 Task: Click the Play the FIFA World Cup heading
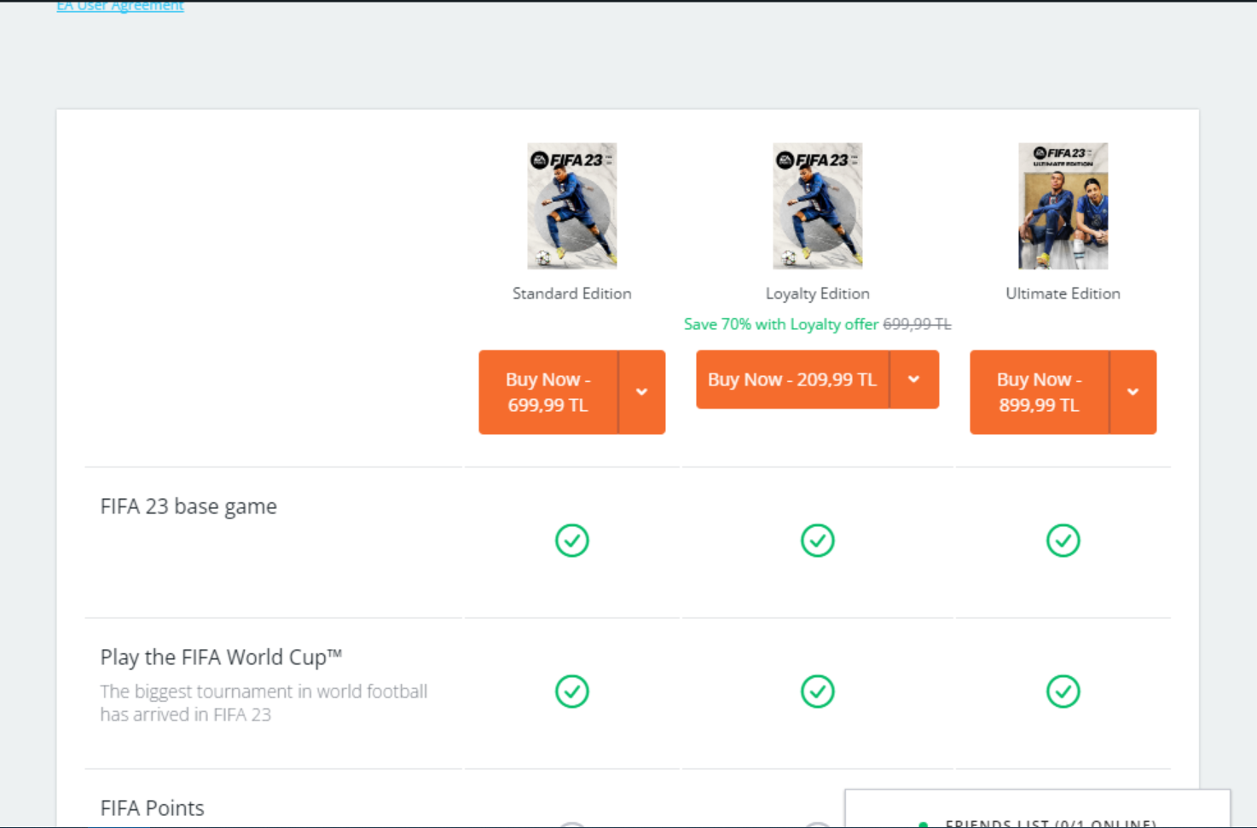(222, 657)
